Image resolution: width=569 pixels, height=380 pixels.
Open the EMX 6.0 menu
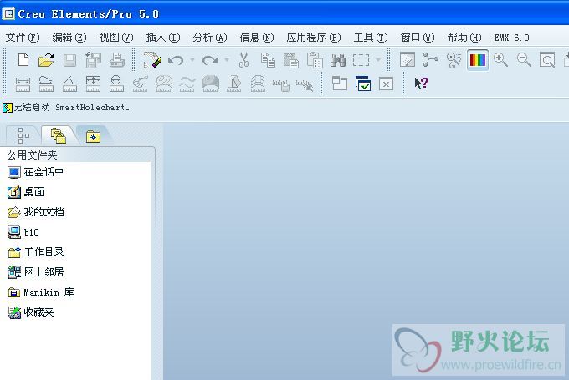point(511,38)
